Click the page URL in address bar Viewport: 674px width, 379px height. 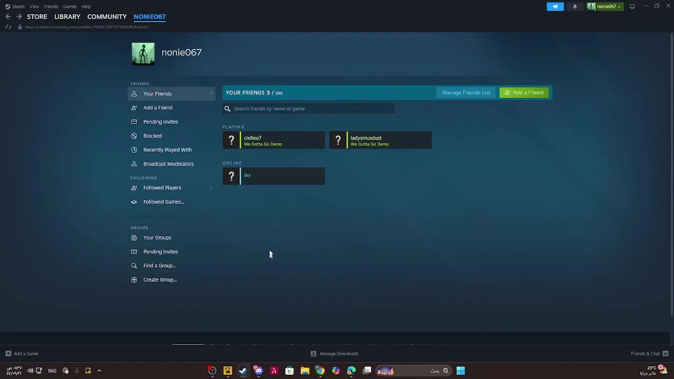pyautogui.click(x=86, y=27)
